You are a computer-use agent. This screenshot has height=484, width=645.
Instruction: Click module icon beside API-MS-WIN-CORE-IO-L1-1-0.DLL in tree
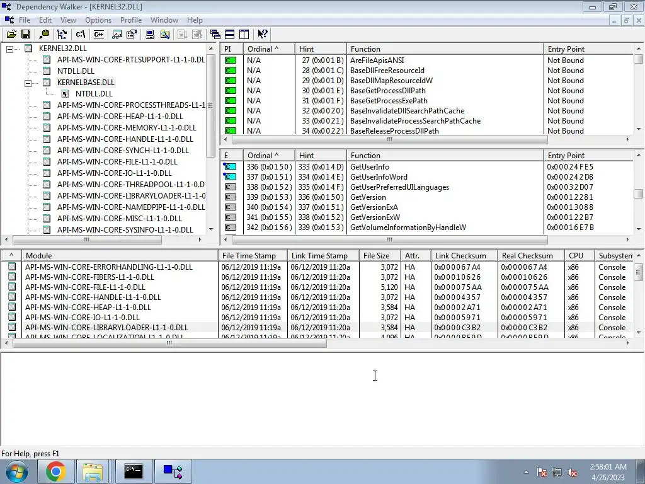click(x=47, y=173)
